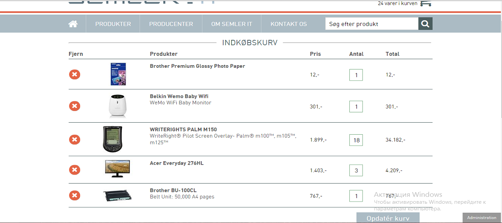Open the shopping cart icon at top

(x=426, y=3)
